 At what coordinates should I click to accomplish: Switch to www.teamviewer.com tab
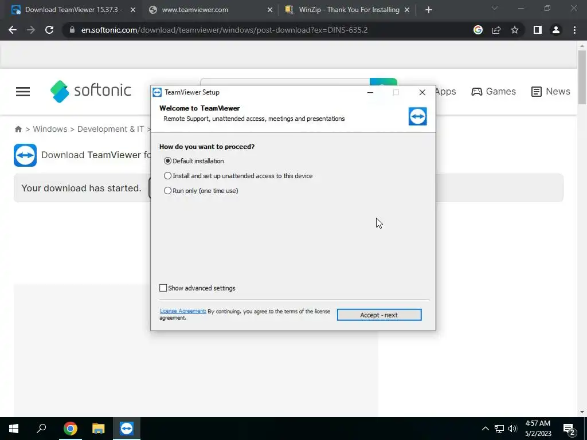click(210, 10)
